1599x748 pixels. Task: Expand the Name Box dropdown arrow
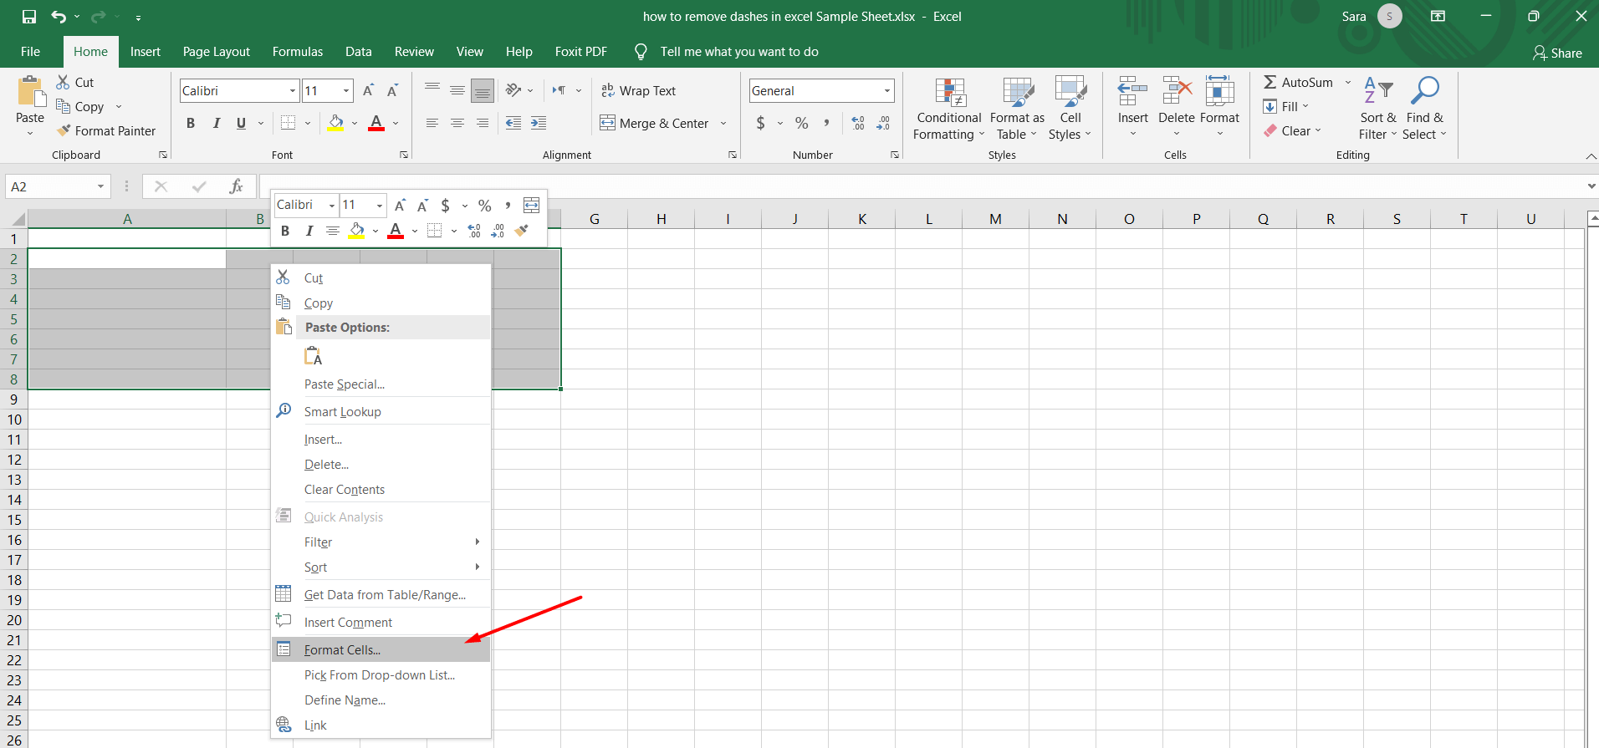click(100, 186)
